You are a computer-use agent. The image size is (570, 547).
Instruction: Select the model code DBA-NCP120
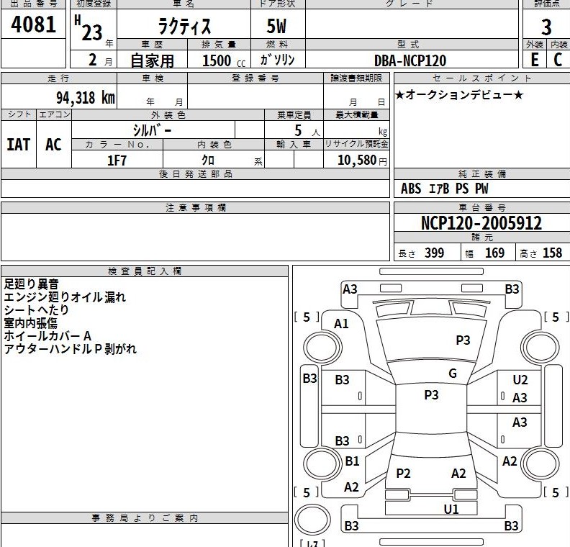point(410,60)
